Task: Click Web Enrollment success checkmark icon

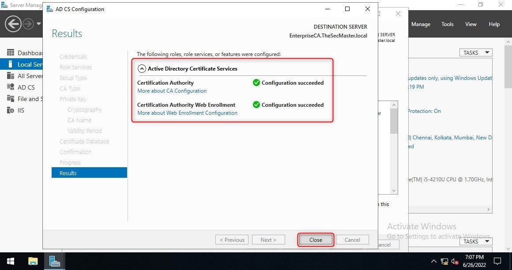Action: pos(256,105)
